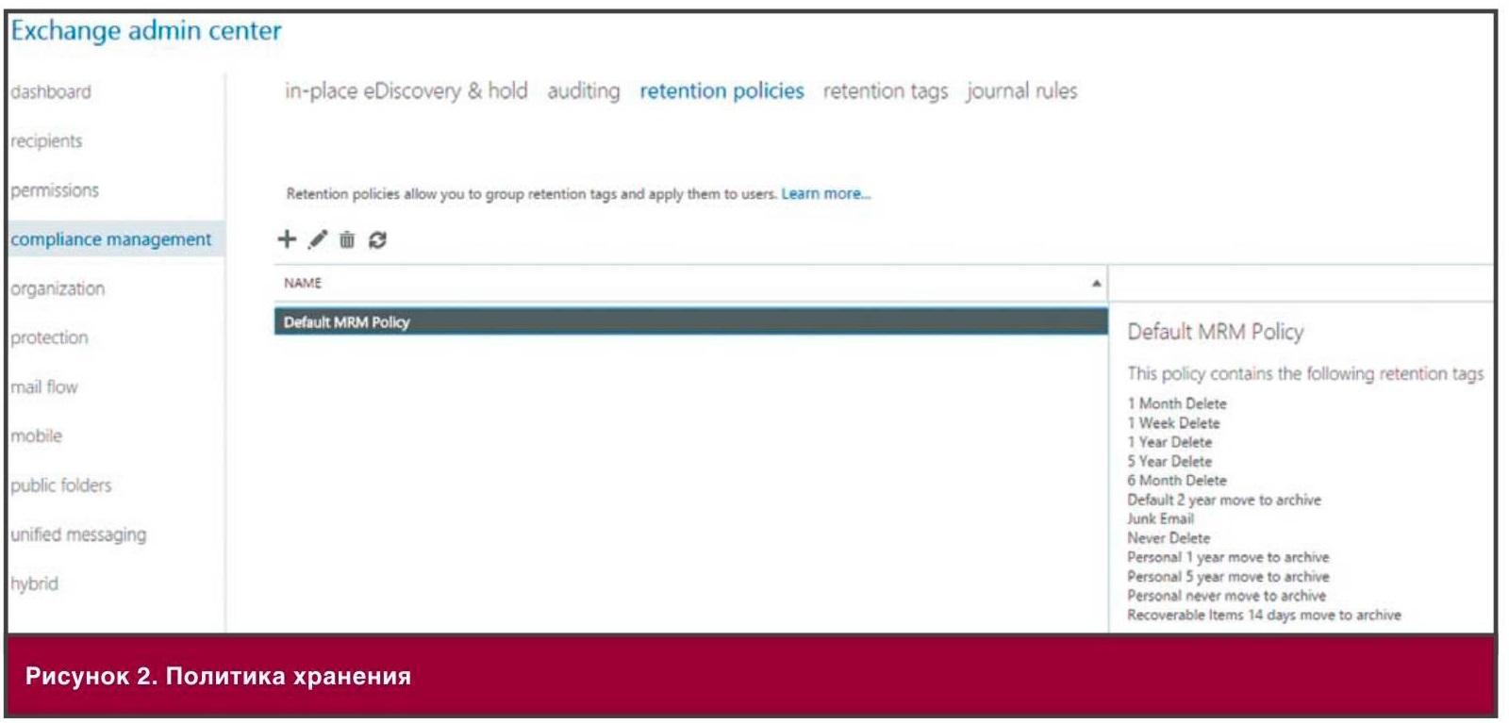Select the Default MRM Policy row
This screenshot has height=723, width=1509.
point(691,321)
